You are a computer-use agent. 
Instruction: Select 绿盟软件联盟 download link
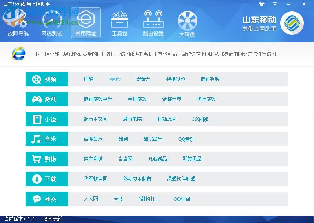pyautogui.click(x=181, y=179)
